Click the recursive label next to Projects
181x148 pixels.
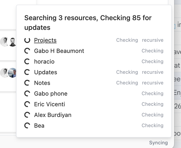153,40
